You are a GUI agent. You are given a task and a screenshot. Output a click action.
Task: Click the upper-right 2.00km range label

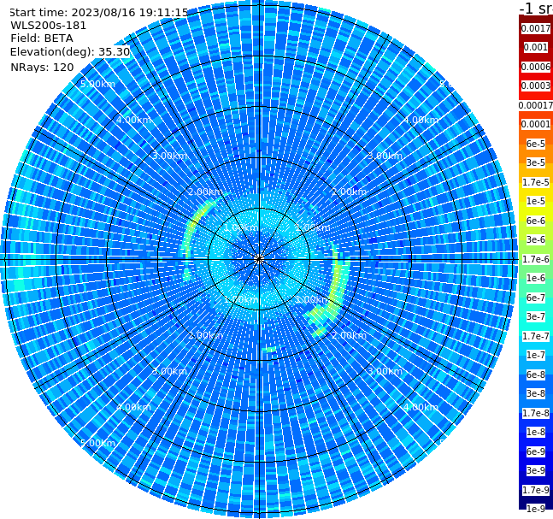[349, 192]
